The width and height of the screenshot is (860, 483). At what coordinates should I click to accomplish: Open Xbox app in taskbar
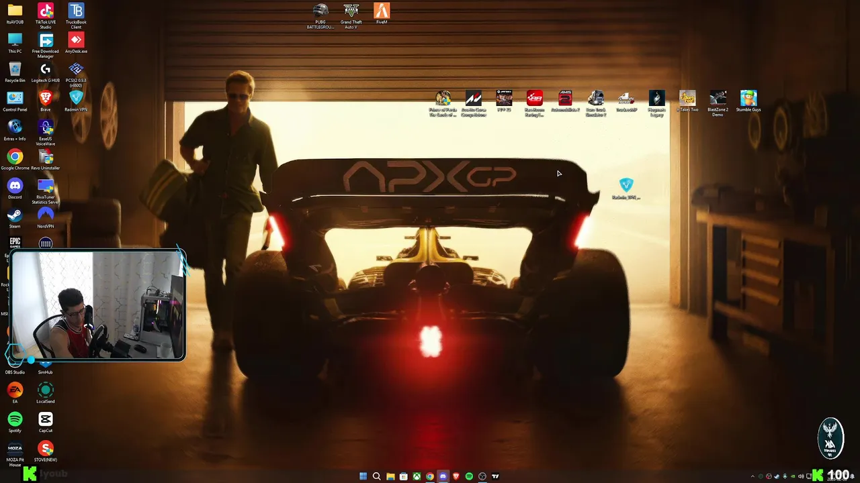click(417, 476)
